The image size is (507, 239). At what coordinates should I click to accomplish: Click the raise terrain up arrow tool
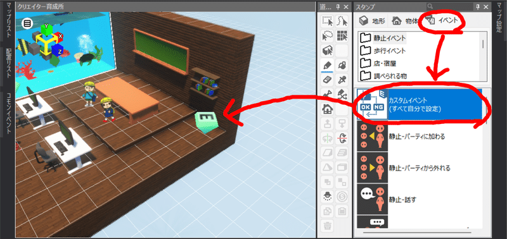click(328, 124)
